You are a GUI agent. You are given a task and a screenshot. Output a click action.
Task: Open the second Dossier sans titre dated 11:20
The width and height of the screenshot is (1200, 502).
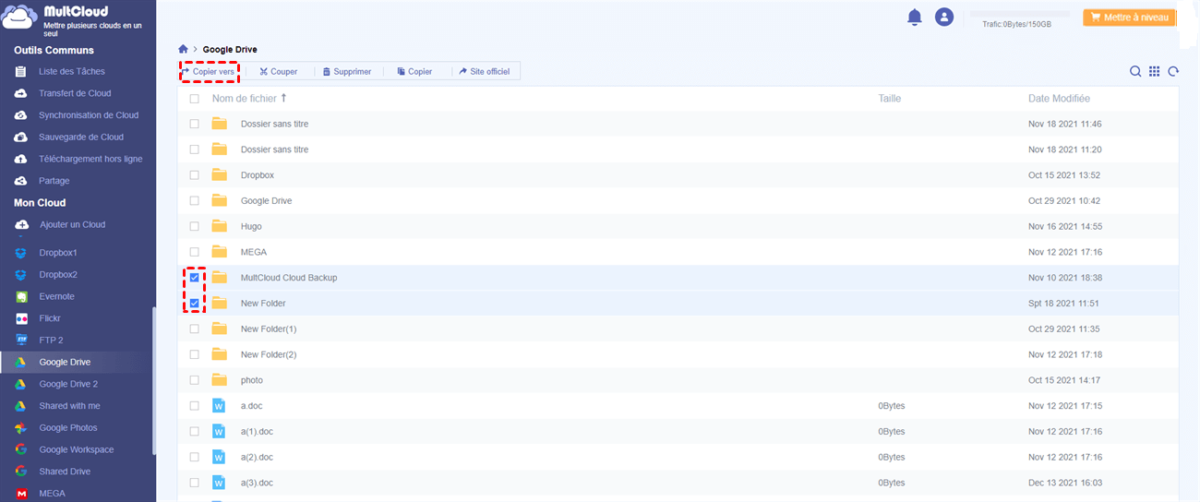tap(678, 149)
